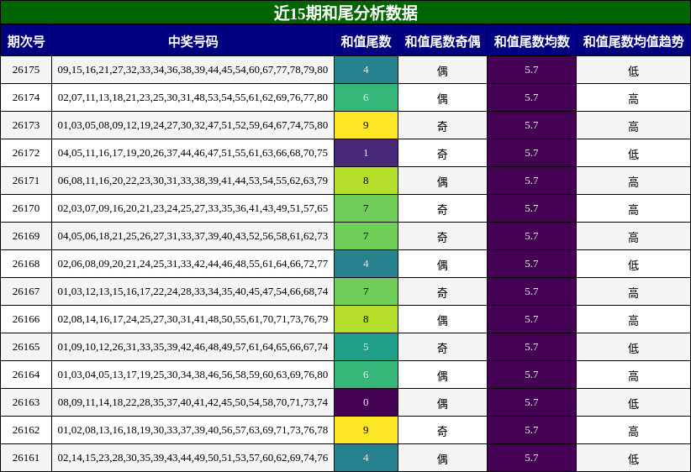Viewport: 691px width, 472px height.
Task: Select issue number 26161
Action: coord(26,459)
